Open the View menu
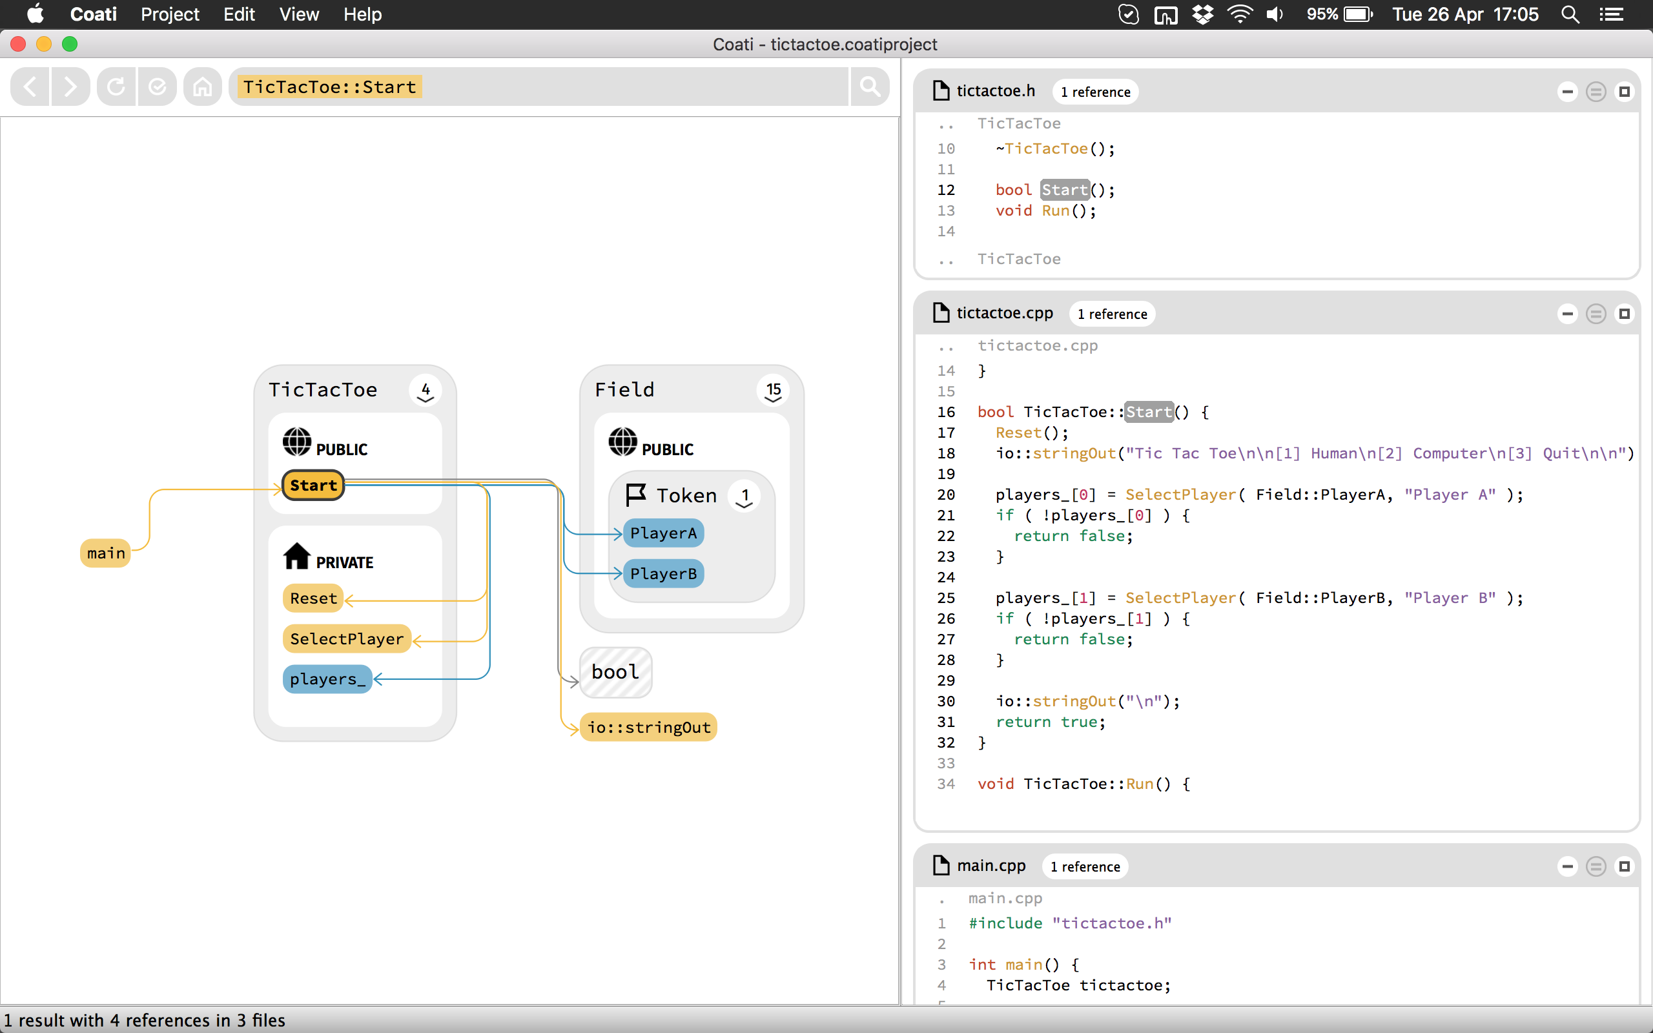This screenshot has width=1653, height=1033. (298, 14)
